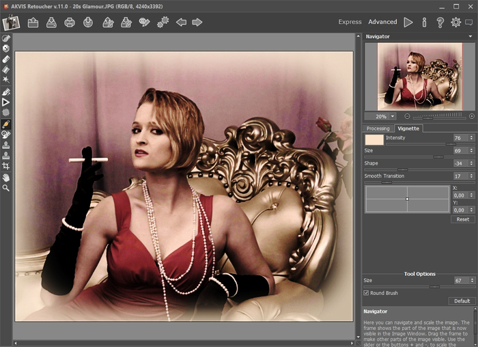Select the Vignette tab
Image resolution: width=478 pixels, height=347 pixels.
click(x=409, y=128)
